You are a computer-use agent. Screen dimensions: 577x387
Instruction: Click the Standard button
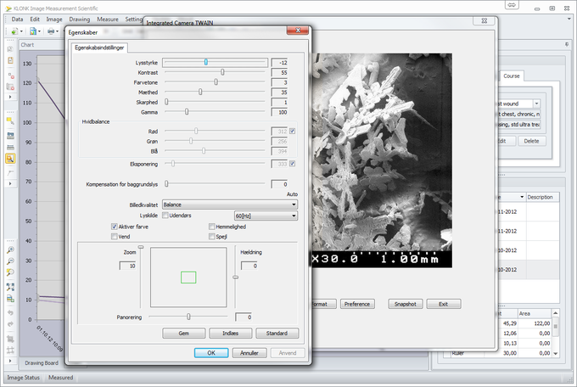277,334
